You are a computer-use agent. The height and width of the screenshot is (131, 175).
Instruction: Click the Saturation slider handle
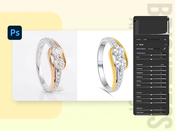pos(151,114)
